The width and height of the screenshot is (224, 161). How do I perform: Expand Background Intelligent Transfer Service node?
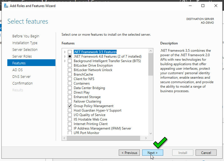[65, 61]
